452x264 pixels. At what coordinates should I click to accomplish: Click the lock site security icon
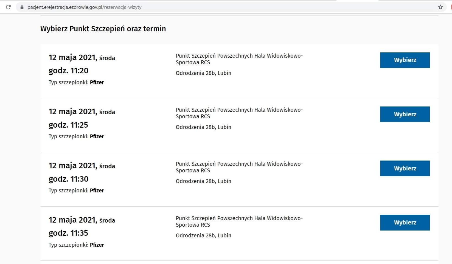[x=22, y=7]
